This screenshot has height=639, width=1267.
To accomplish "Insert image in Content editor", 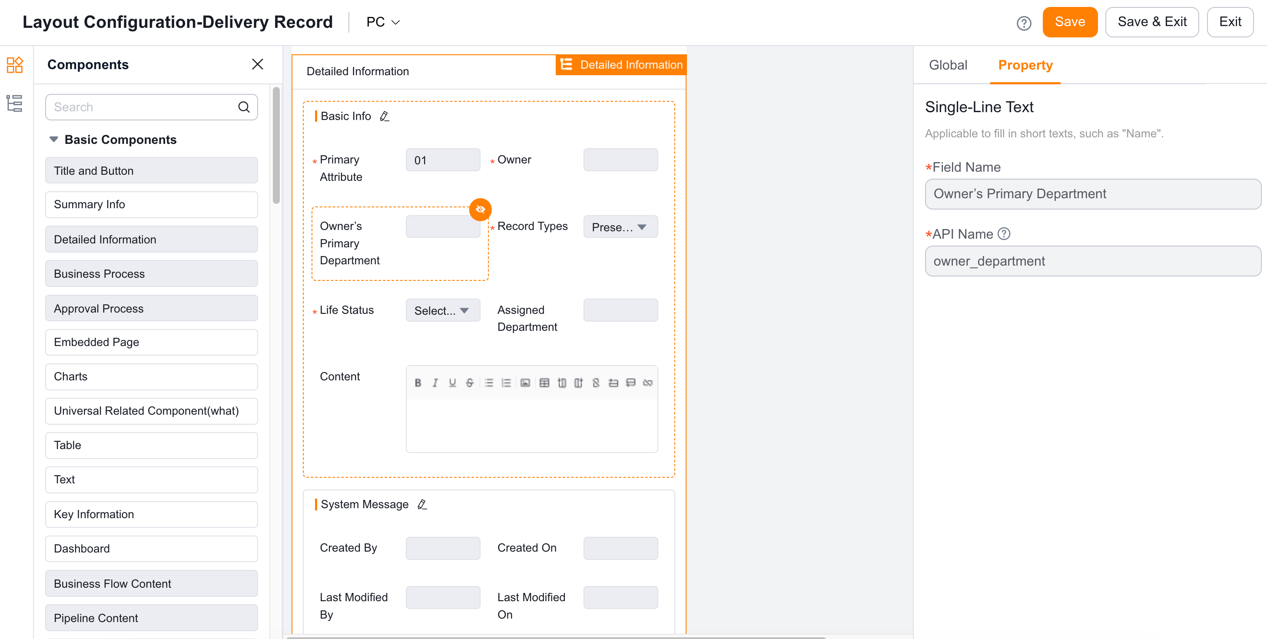I will point(525,383).
